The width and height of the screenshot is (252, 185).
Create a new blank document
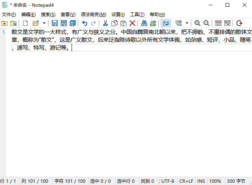[x=25, y=23]
